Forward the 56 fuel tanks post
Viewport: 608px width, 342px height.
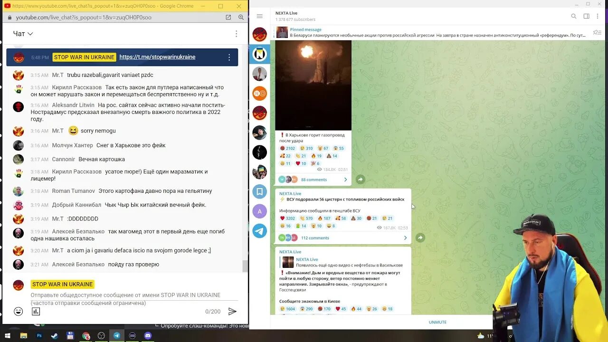(x=420, y=237)
